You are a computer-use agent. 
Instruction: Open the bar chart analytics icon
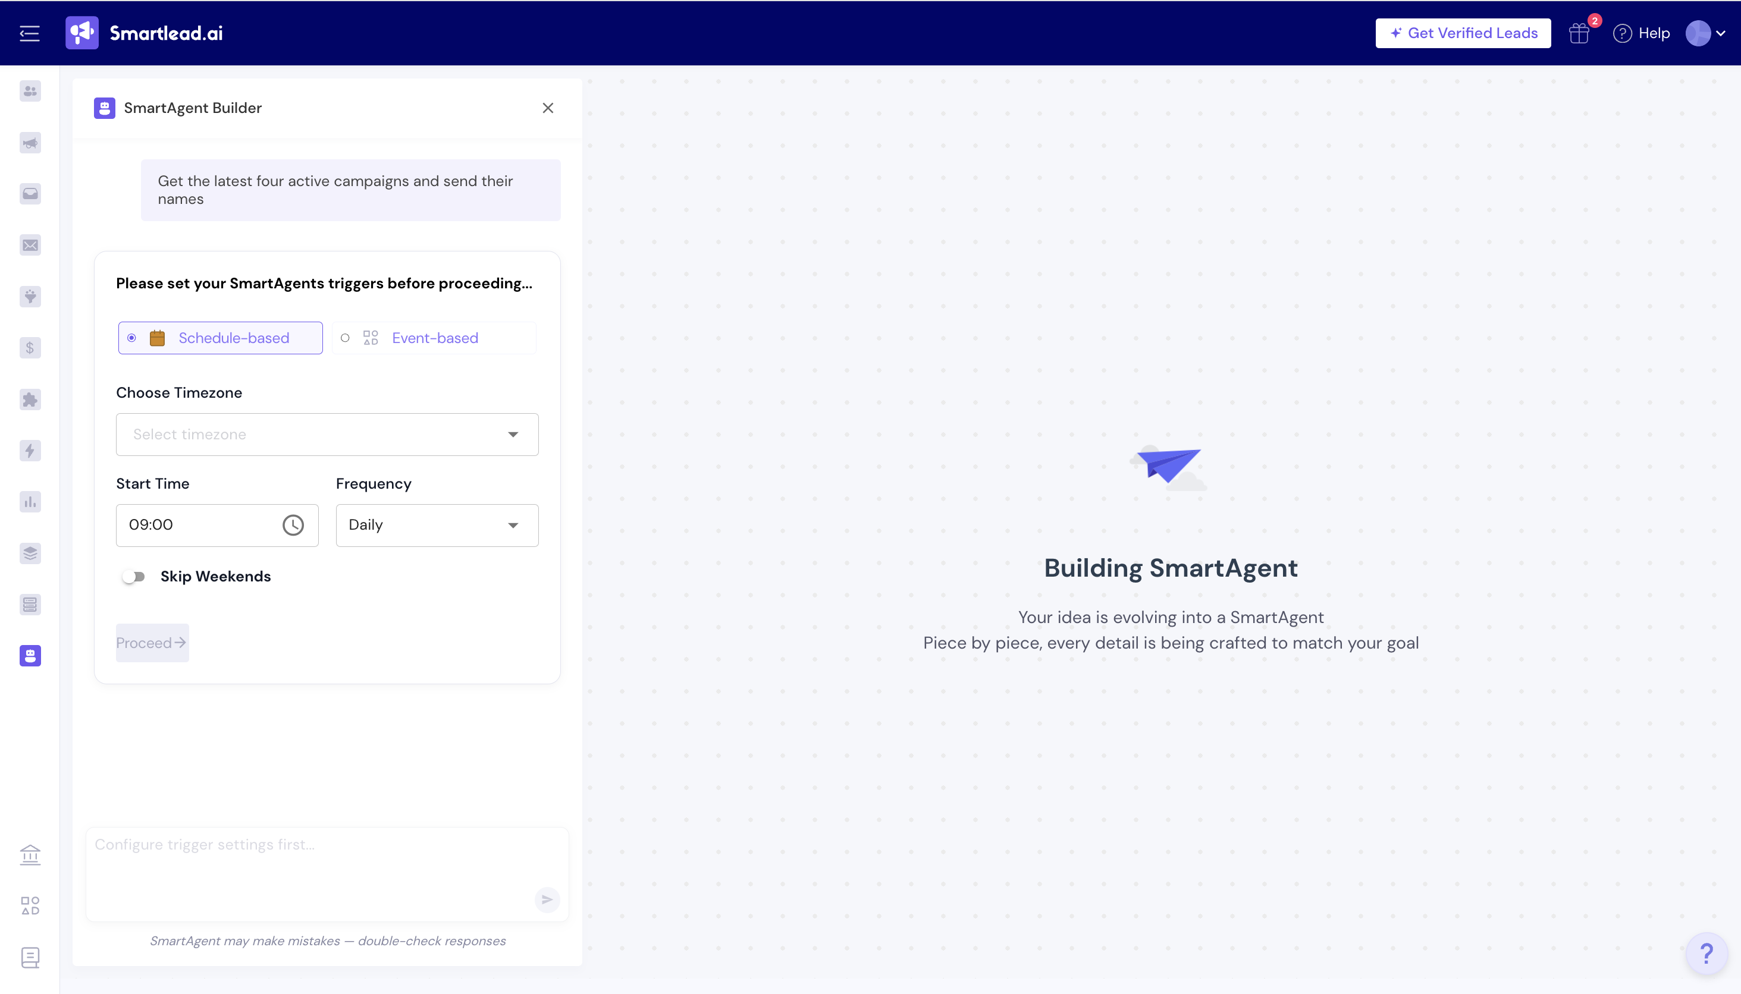click(x=30, y=502)
